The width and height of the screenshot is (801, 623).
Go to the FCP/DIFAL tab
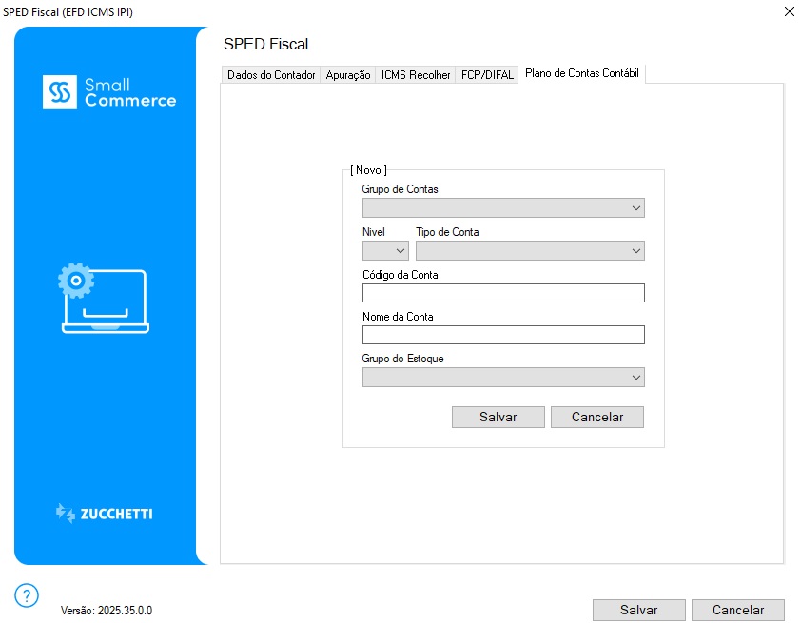click(487, 75)
